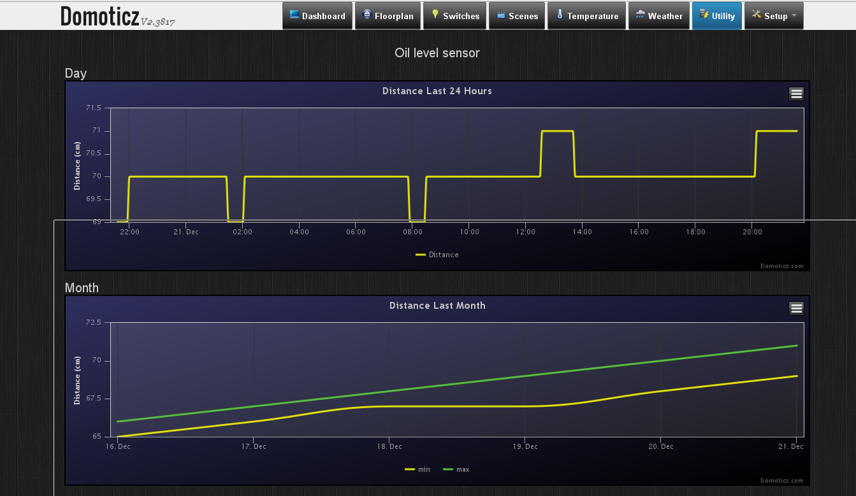
Task: Click the Floorplan house icon
Action: pyautogui.click(x=367, y=15)
